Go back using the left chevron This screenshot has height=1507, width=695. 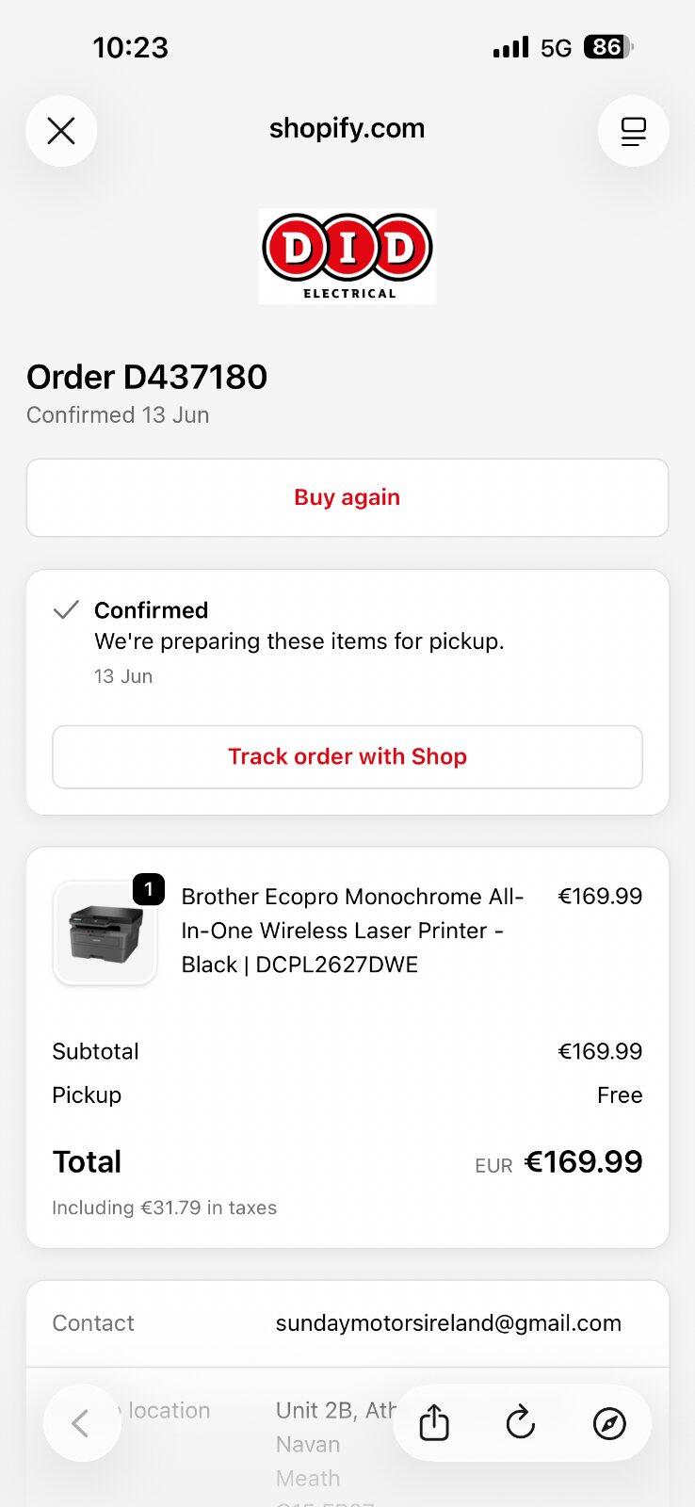82,1422
